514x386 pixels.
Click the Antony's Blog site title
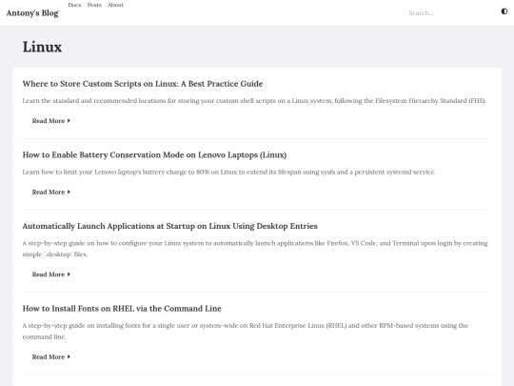click(x=32, y=13)
